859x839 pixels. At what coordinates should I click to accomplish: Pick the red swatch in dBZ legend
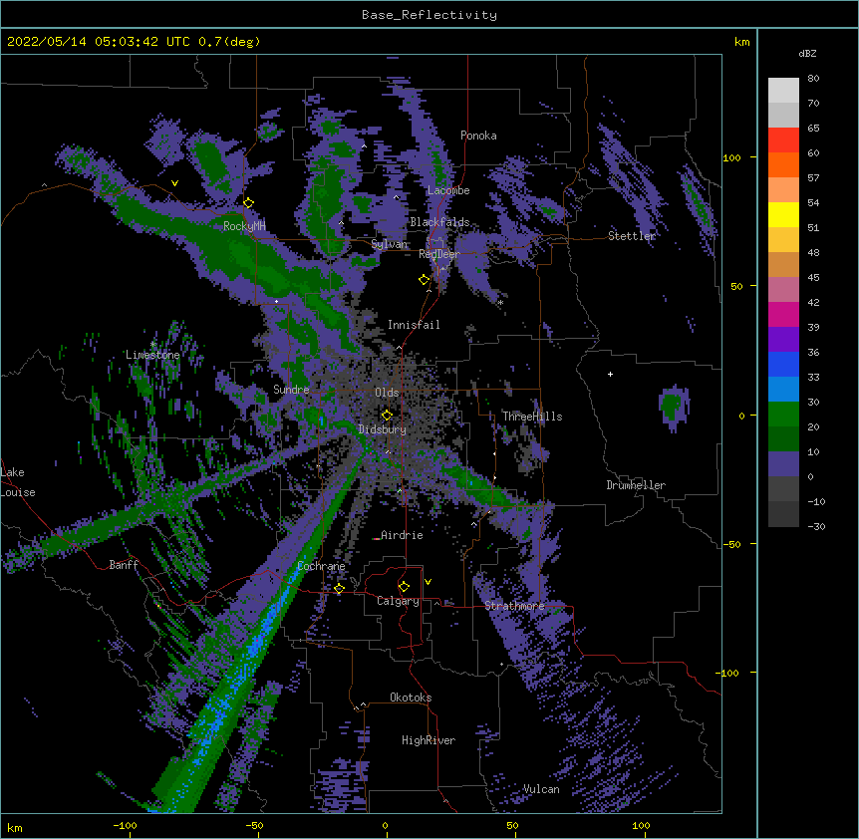coord(783,140)
